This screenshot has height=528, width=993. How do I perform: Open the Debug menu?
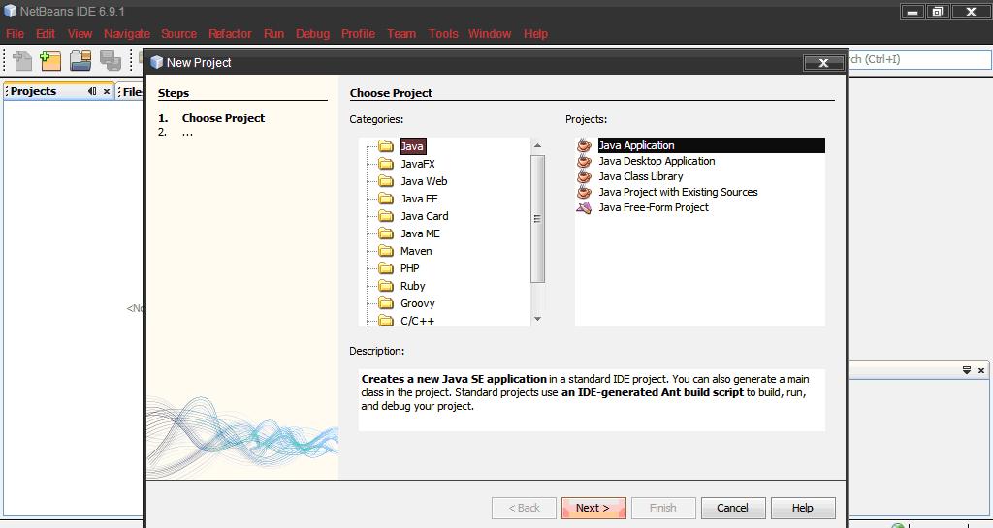point(313,34)
